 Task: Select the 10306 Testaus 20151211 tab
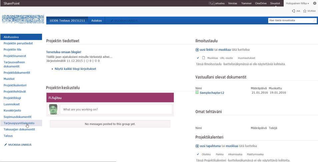click(67, 21)
